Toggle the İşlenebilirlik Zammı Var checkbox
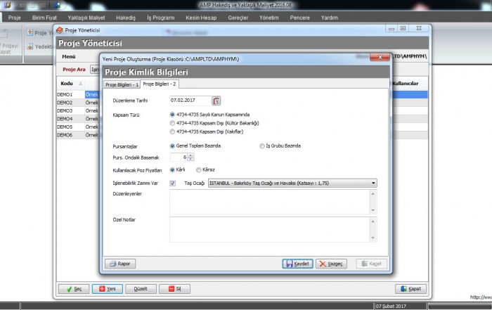 click(173, 183)
